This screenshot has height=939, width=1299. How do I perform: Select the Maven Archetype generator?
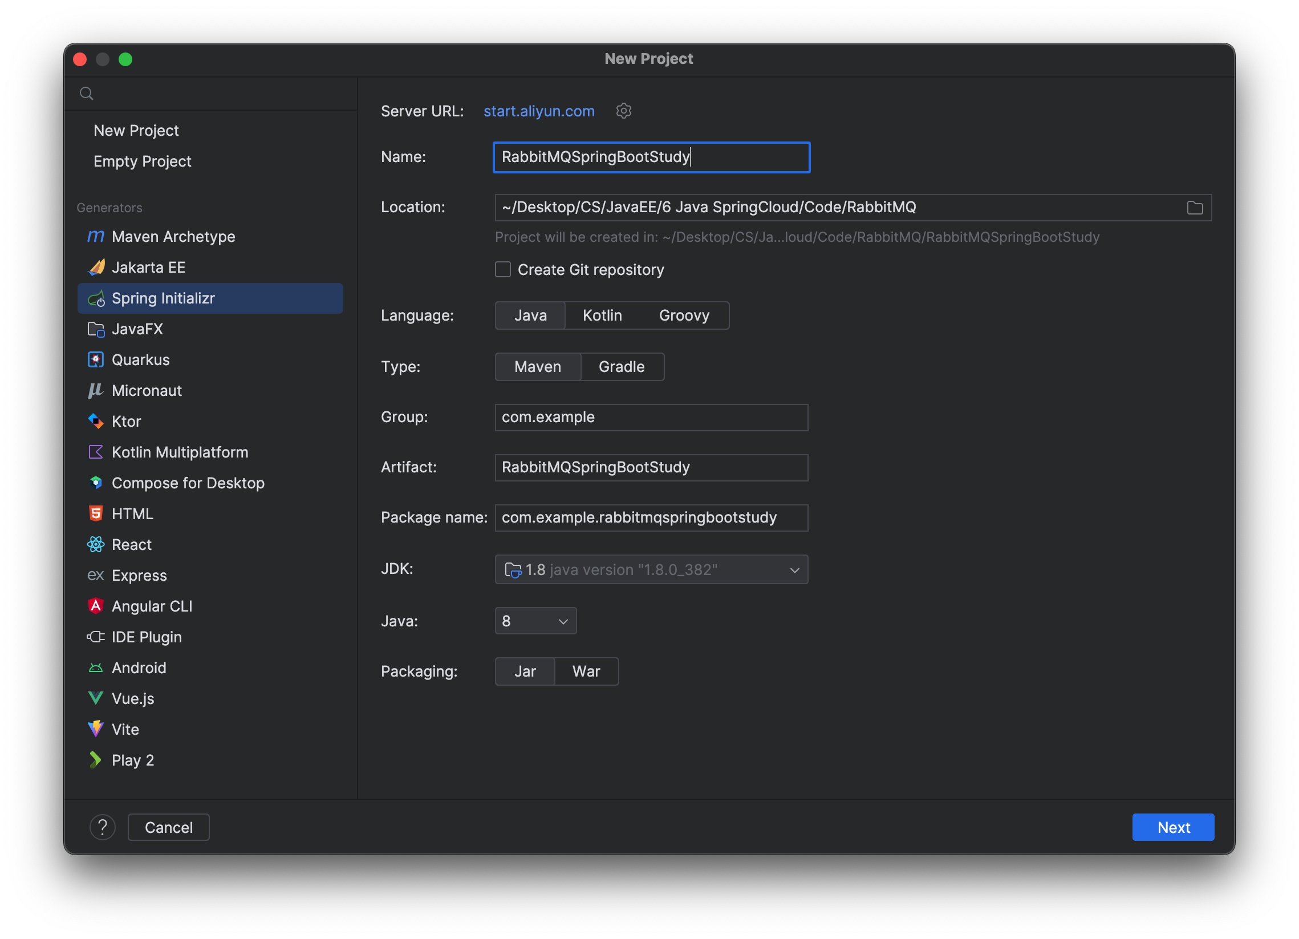coord(173,237)
